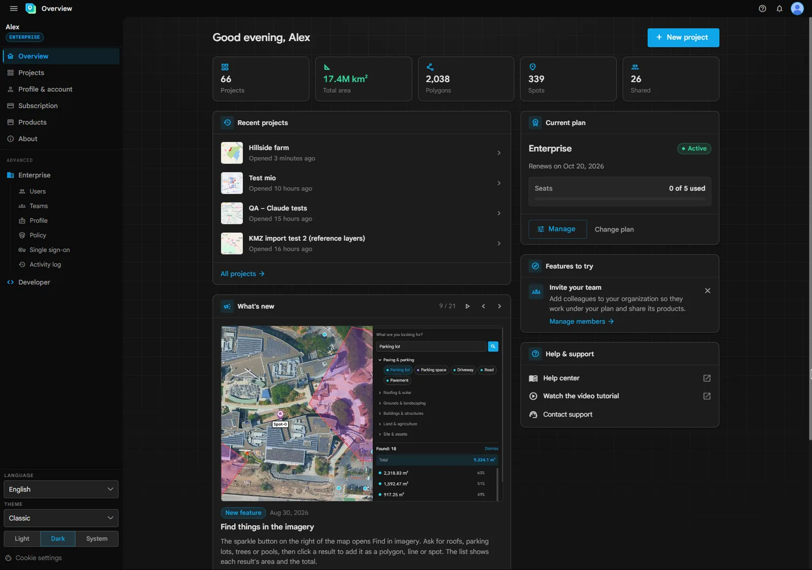This screenshot has height=570, width=812.
Task: Open KMZ import test 2 chevron
Action: pos(499,243)
